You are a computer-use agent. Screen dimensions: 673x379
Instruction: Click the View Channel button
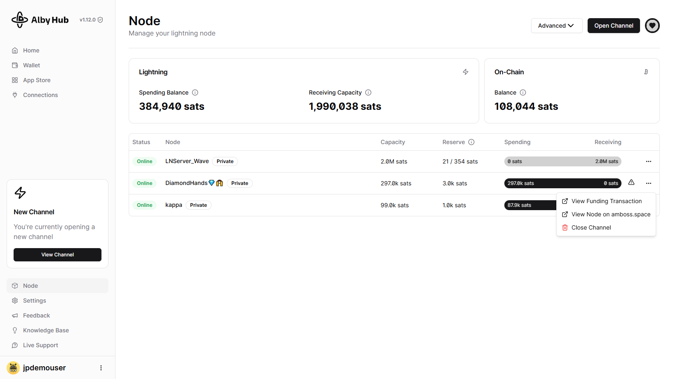57,255
